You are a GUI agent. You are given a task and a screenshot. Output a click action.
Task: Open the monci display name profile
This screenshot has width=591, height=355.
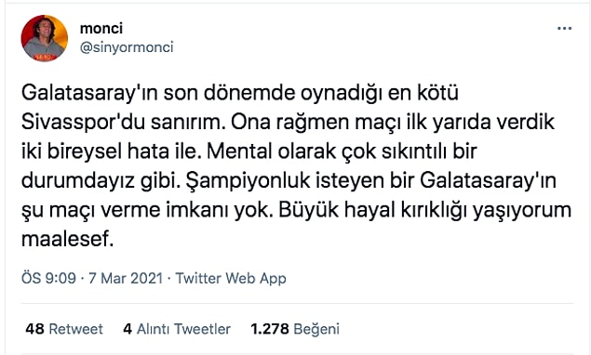[x=101, y=28]
